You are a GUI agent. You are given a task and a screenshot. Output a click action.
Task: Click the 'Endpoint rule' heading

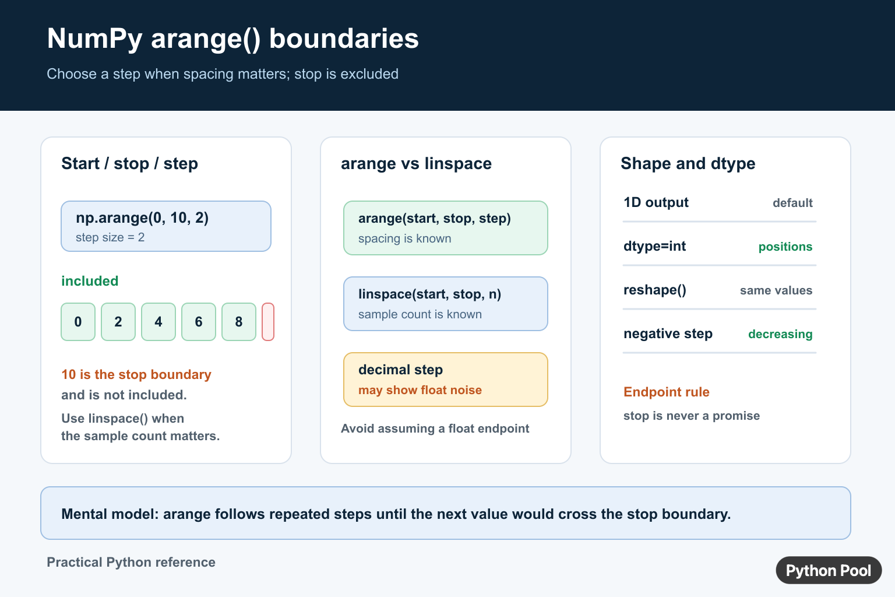pos(667,392)
